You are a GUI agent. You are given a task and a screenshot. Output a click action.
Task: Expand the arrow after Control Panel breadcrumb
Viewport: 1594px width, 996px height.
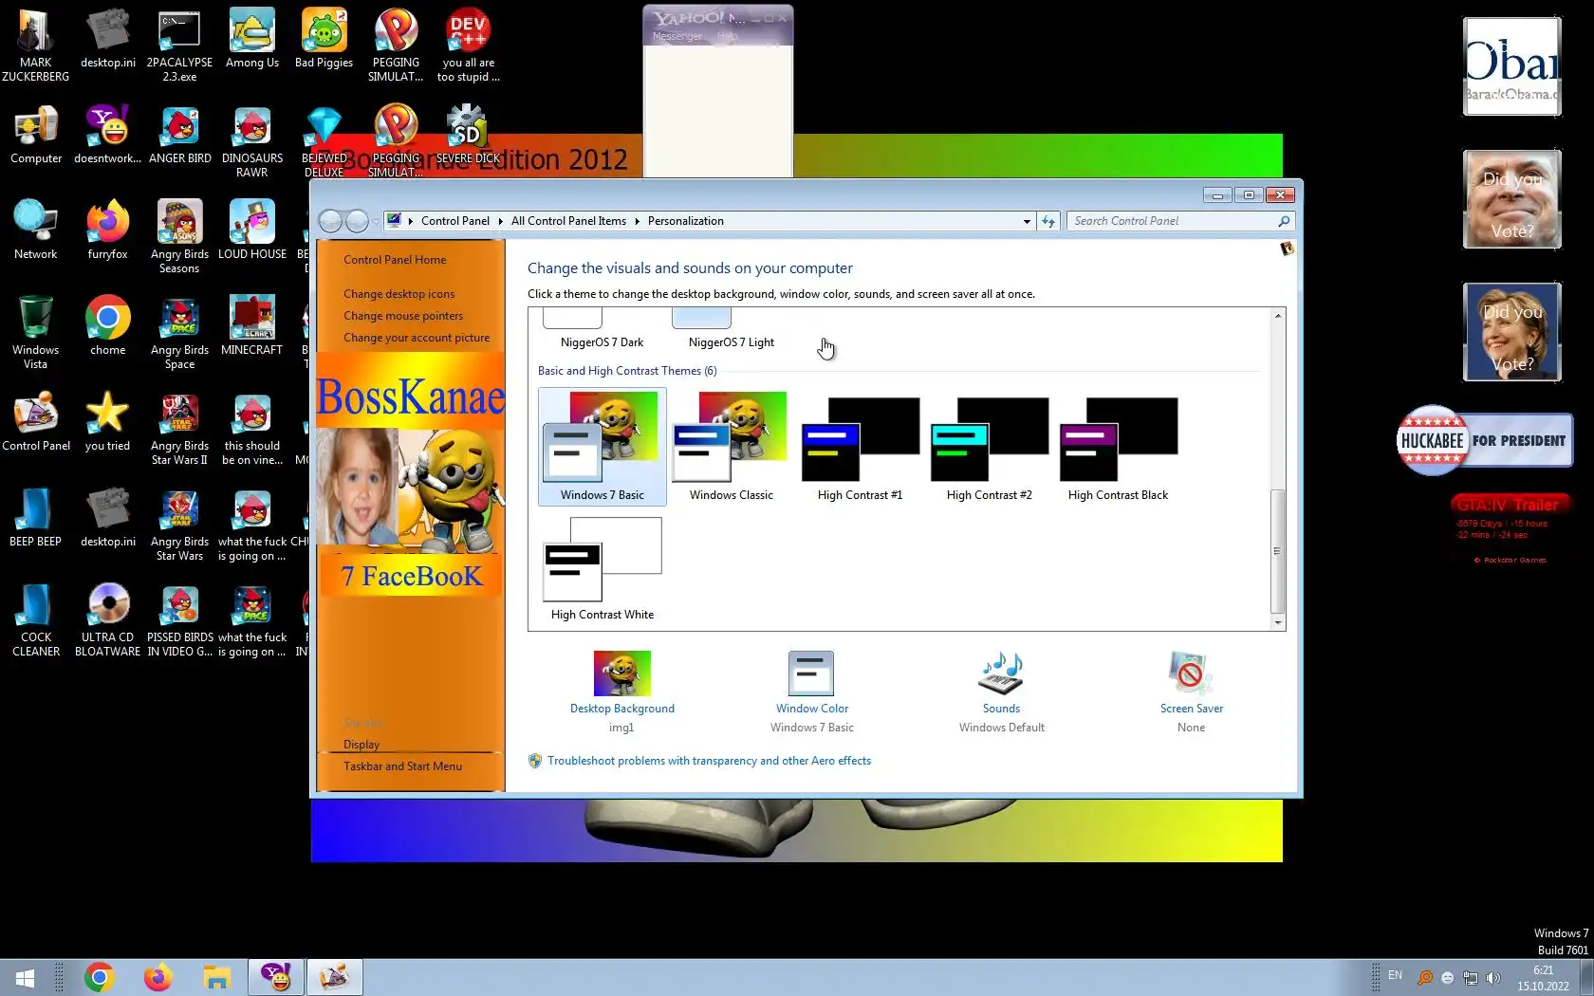500,221
